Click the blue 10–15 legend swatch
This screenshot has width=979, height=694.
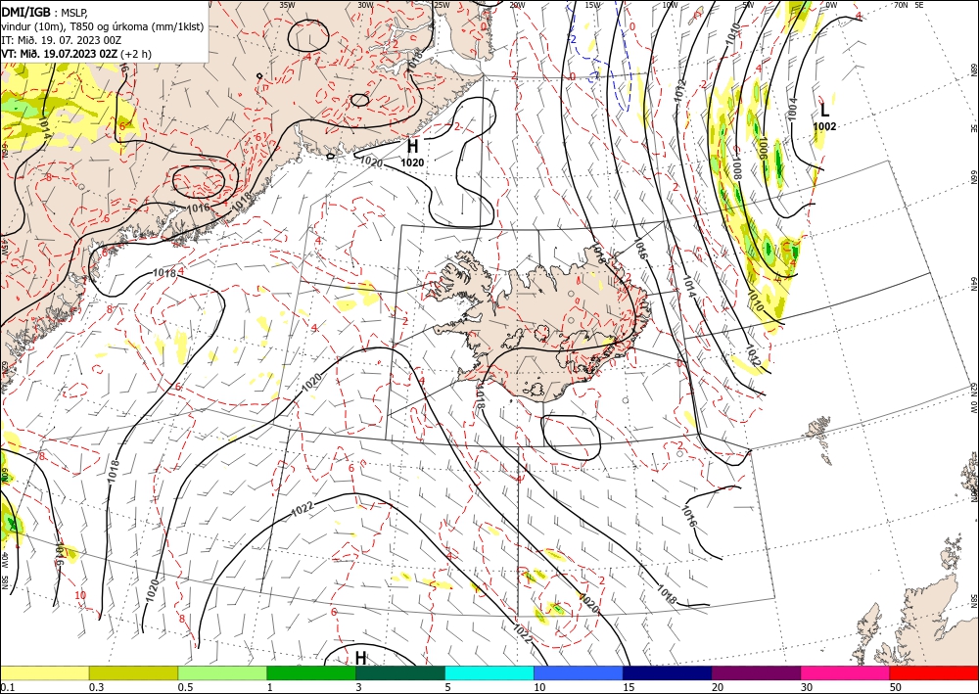point(579,672)
